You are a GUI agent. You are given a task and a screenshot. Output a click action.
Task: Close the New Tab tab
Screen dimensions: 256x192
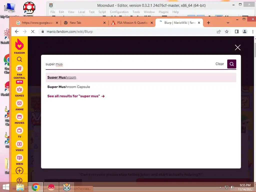point(104,23)
